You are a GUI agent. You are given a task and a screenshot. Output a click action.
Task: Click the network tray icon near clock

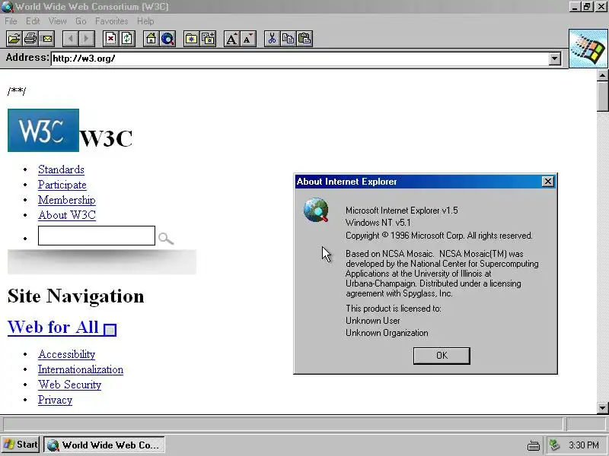pos(554,445)
